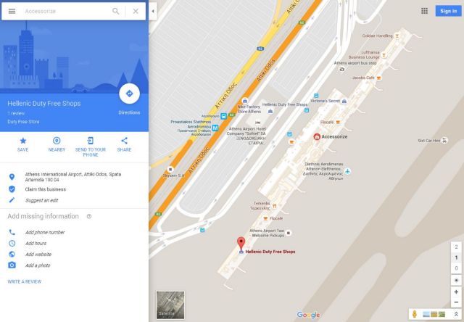Select indoor floor level 0
This screenshot has height=322, width=464.
pos(456,268)
